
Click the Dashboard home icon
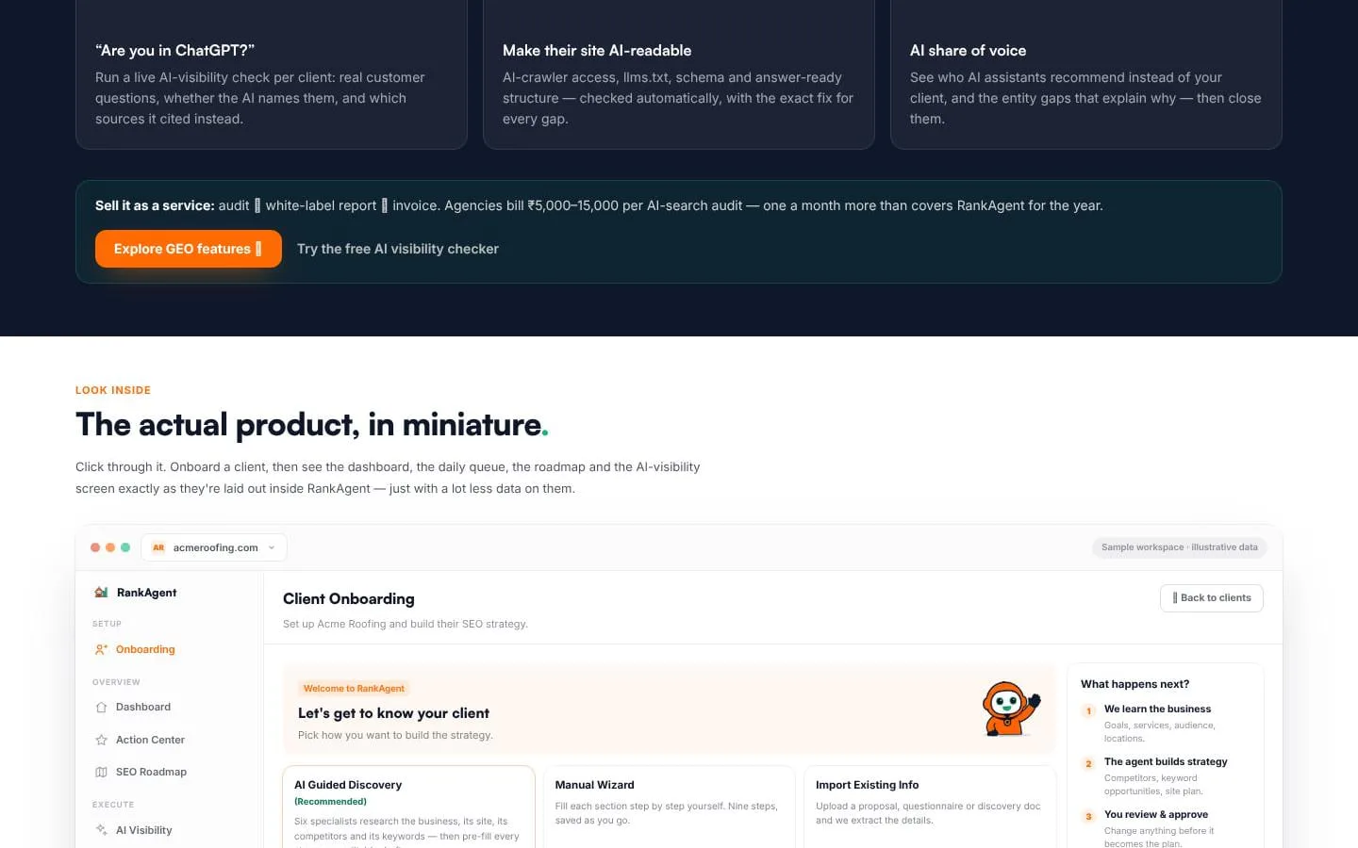tap(101, 707)
